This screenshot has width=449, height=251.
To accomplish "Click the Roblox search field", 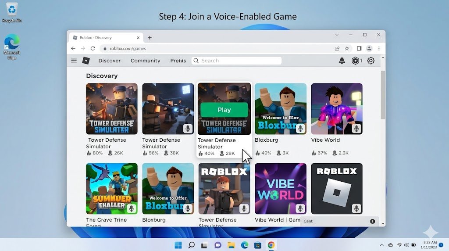I will pyautogui.click(x=236, y=61).
